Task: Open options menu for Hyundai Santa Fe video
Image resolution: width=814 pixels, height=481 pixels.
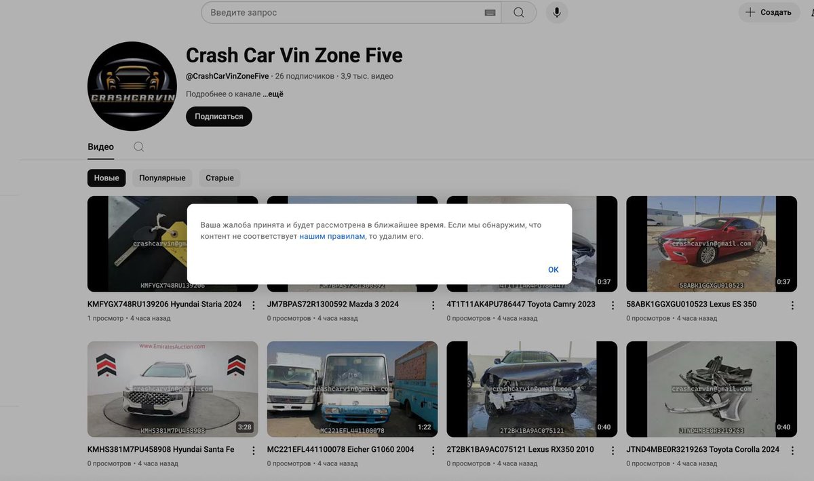Action: click(254, 450)
